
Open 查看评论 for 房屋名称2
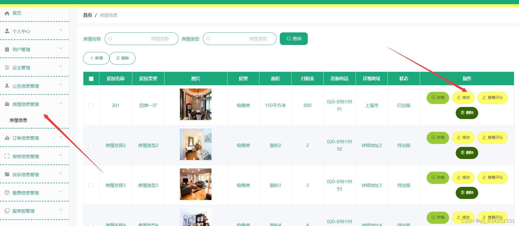click(492, 138)
